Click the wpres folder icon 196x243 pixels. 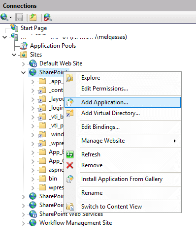42,187
